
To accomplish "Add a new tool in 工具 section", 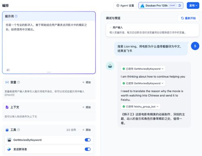I will click(x=86, y=130).
